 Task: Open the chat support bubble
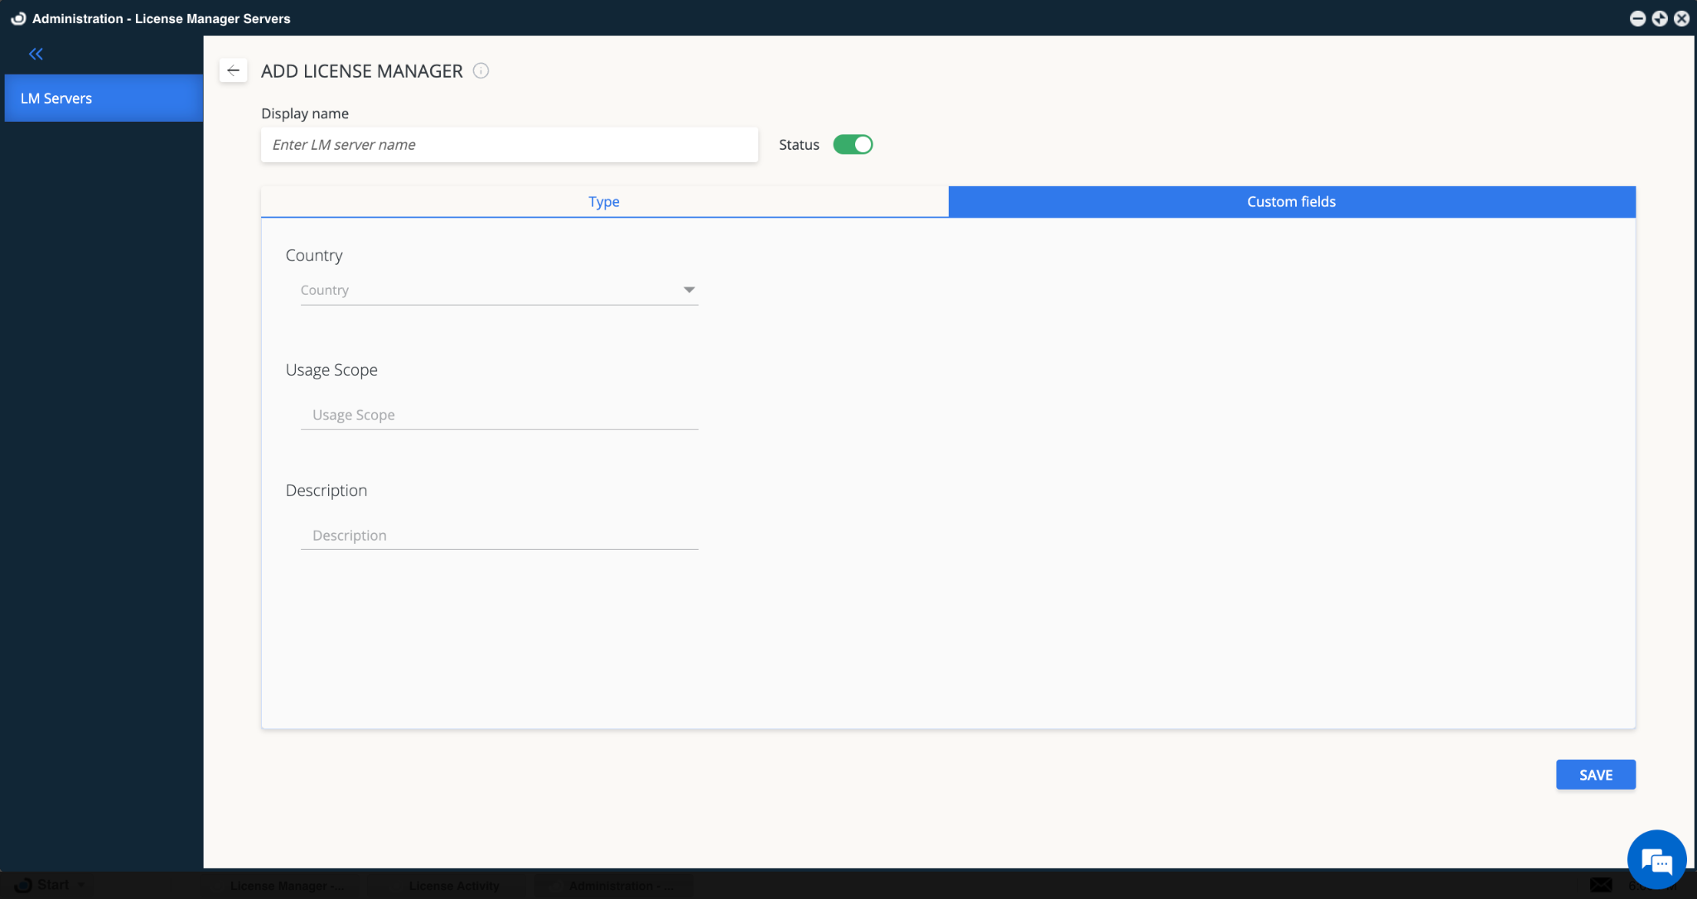(1656, 860)
